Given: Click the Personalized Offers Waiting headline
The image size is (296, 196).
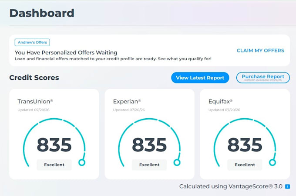Looking at the screenshot, I should pos(66,52).
